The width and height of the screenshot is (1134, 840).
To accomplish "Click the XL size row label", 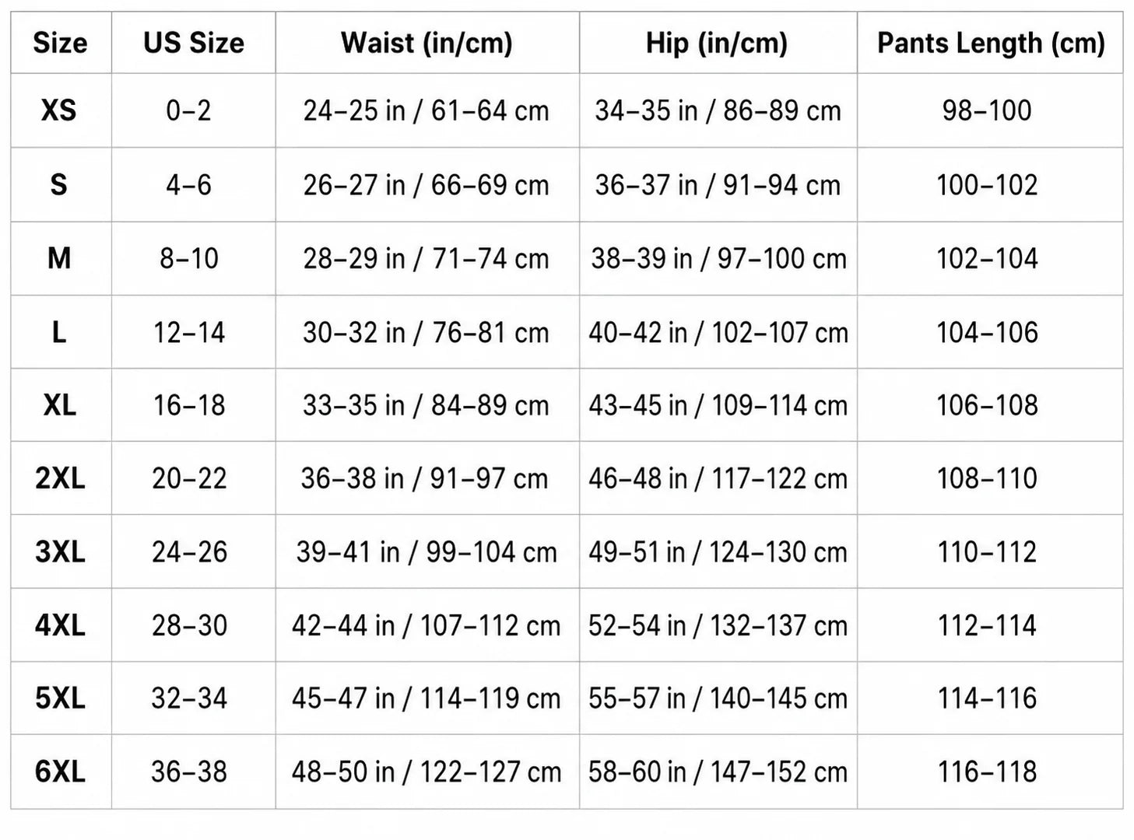I will [59, 404].
